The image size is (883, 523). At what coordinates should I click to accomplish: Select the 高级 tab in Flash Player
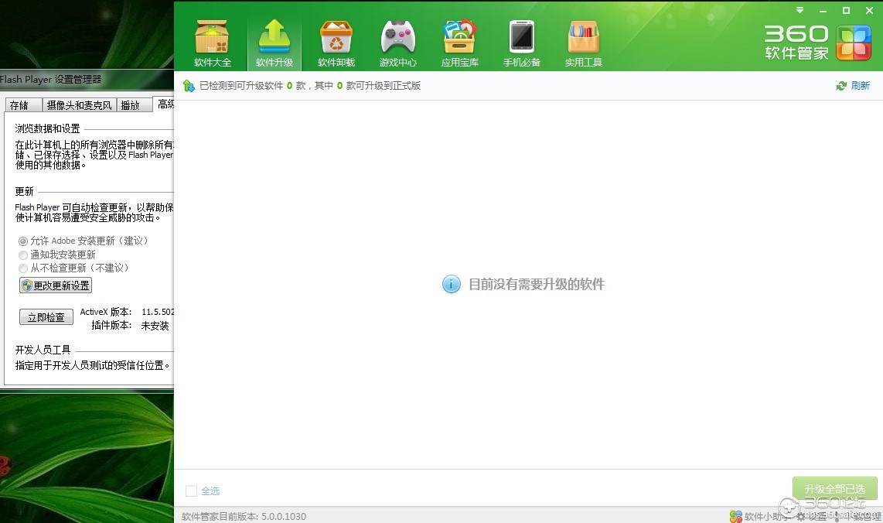(164, 104)
